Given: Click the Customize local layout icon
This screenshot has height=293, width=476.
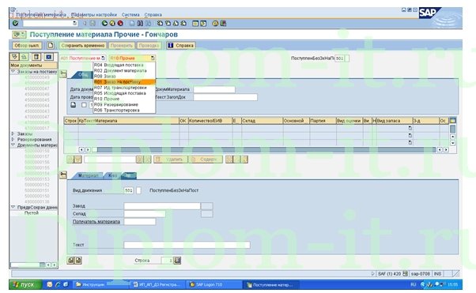Looking at the screenshot, I should [x=223, y=24].
